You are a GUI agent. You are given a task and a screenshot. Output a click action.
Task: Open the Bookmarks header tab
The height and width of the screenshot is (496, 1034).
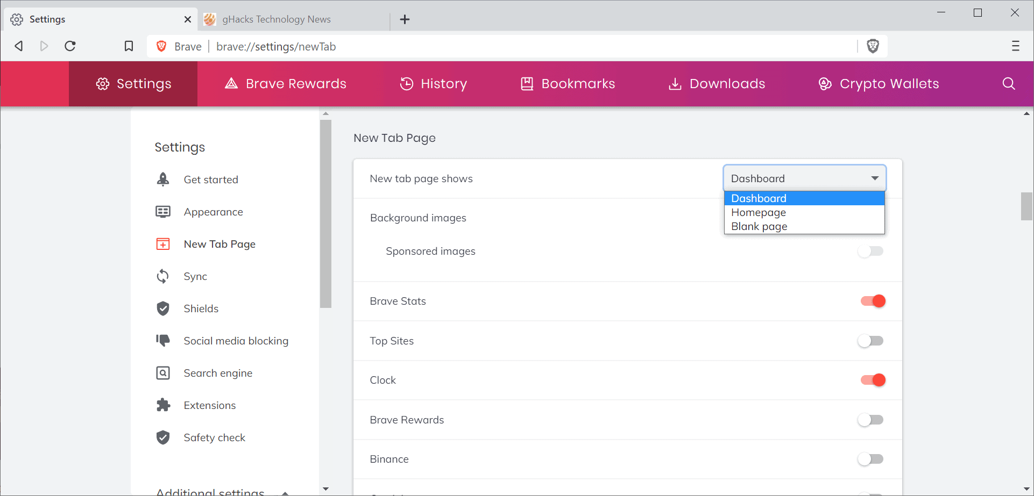click(x=568, y=84)
